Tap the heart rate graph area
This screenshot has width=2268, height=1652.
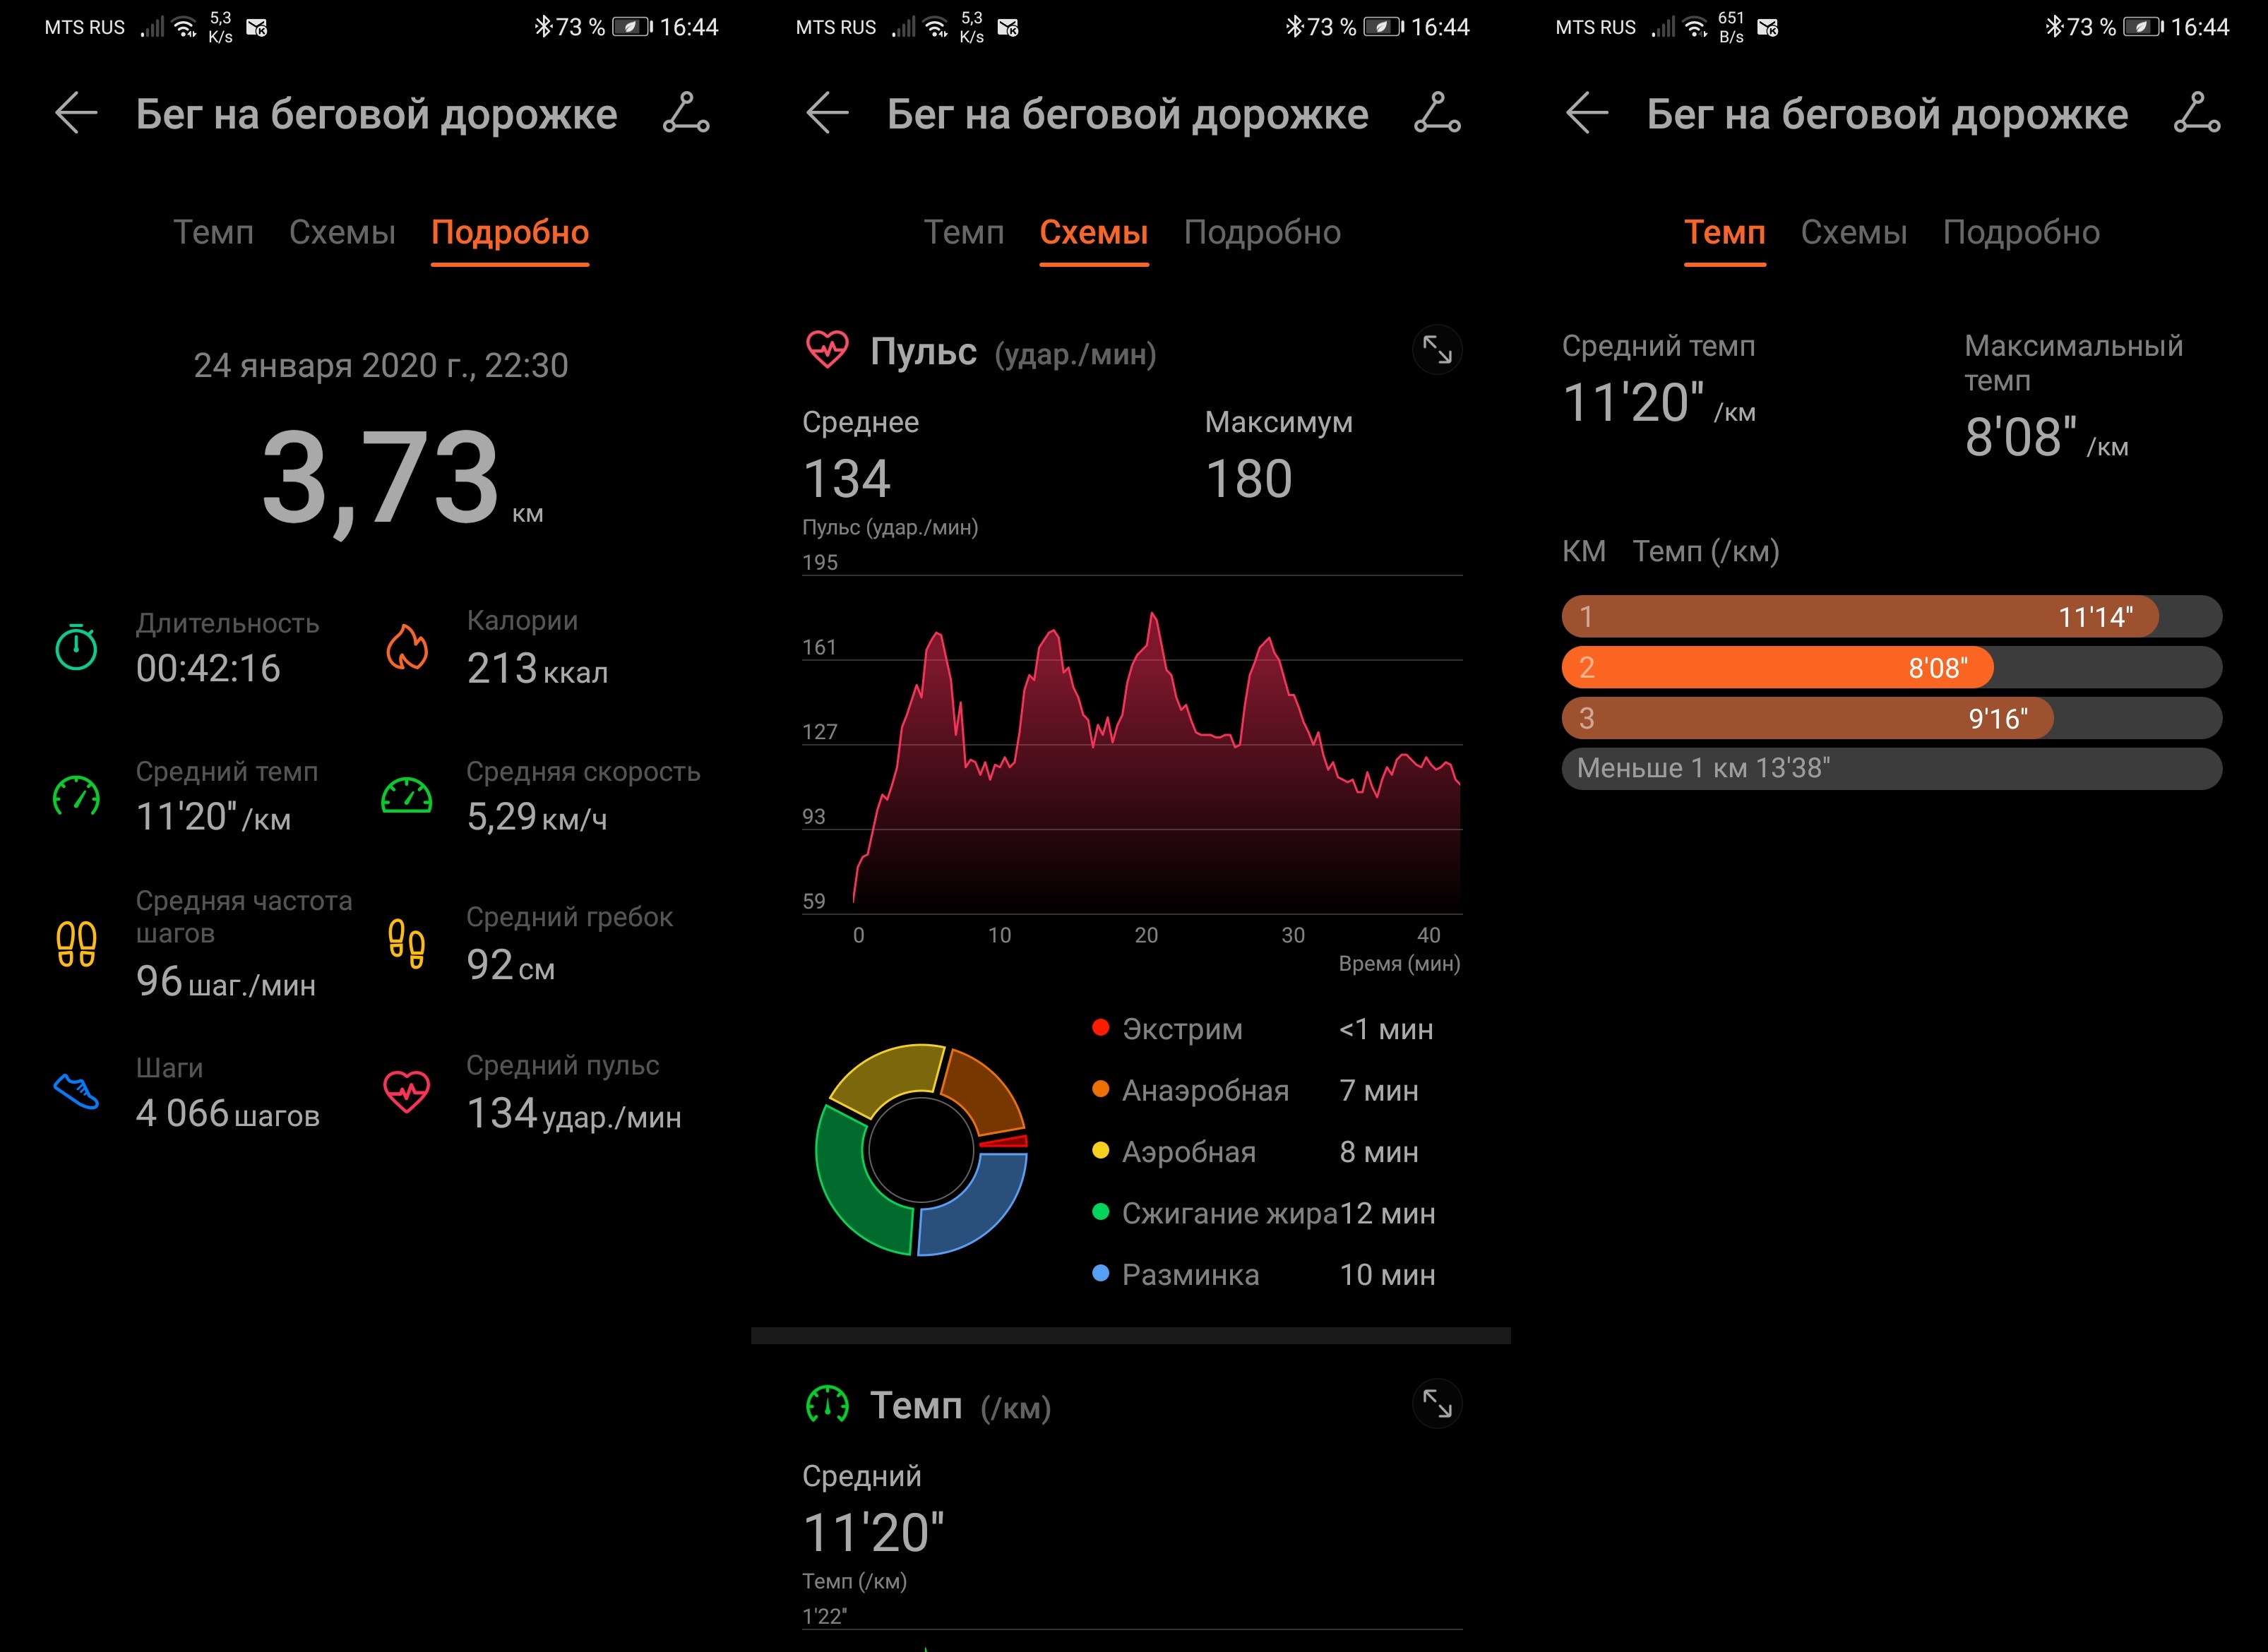tap(1132, 744)
